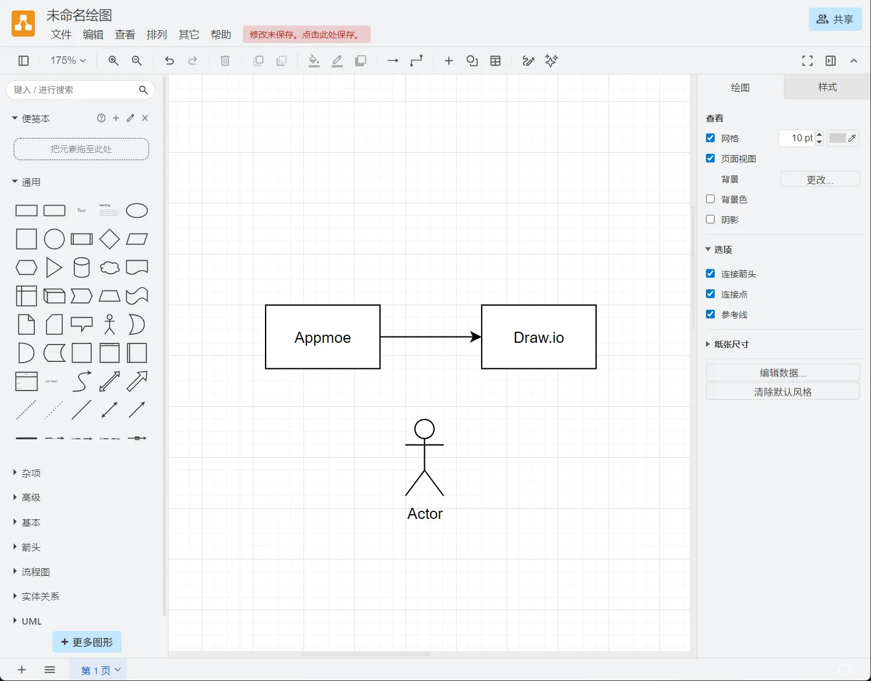871x681 pixels.
Task: Close the scratchpad section
Action: [x=145, y=118]
